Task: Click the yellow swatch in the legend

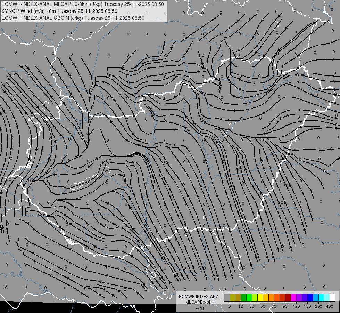Action: click(x=260, y=297)
